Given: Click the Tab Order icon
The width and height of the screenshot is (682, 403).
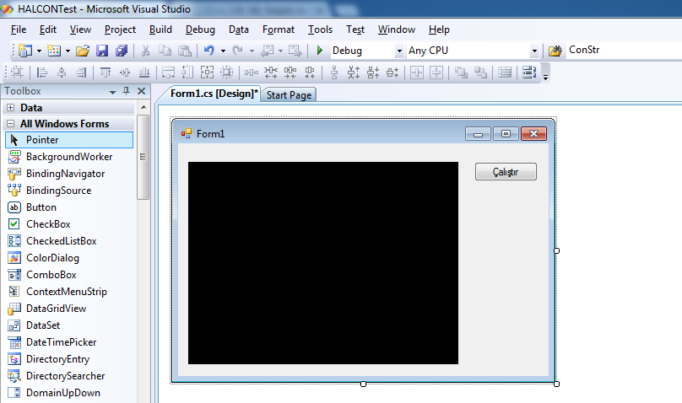Looking at the screenshot, I should point(529,73).
